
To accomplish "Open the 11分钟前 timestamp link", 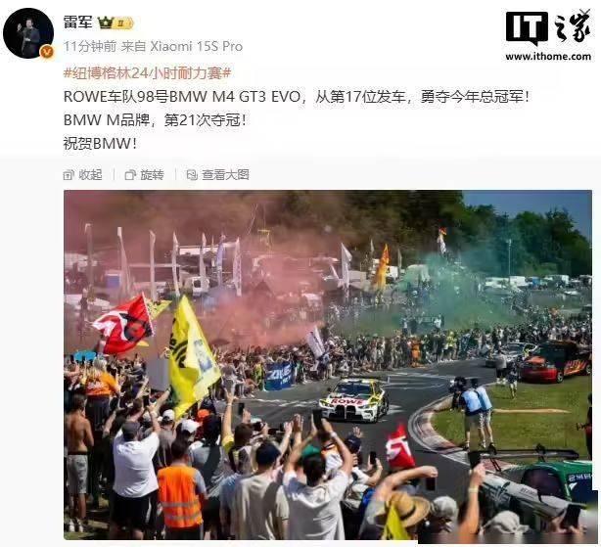I will (90, 46).
